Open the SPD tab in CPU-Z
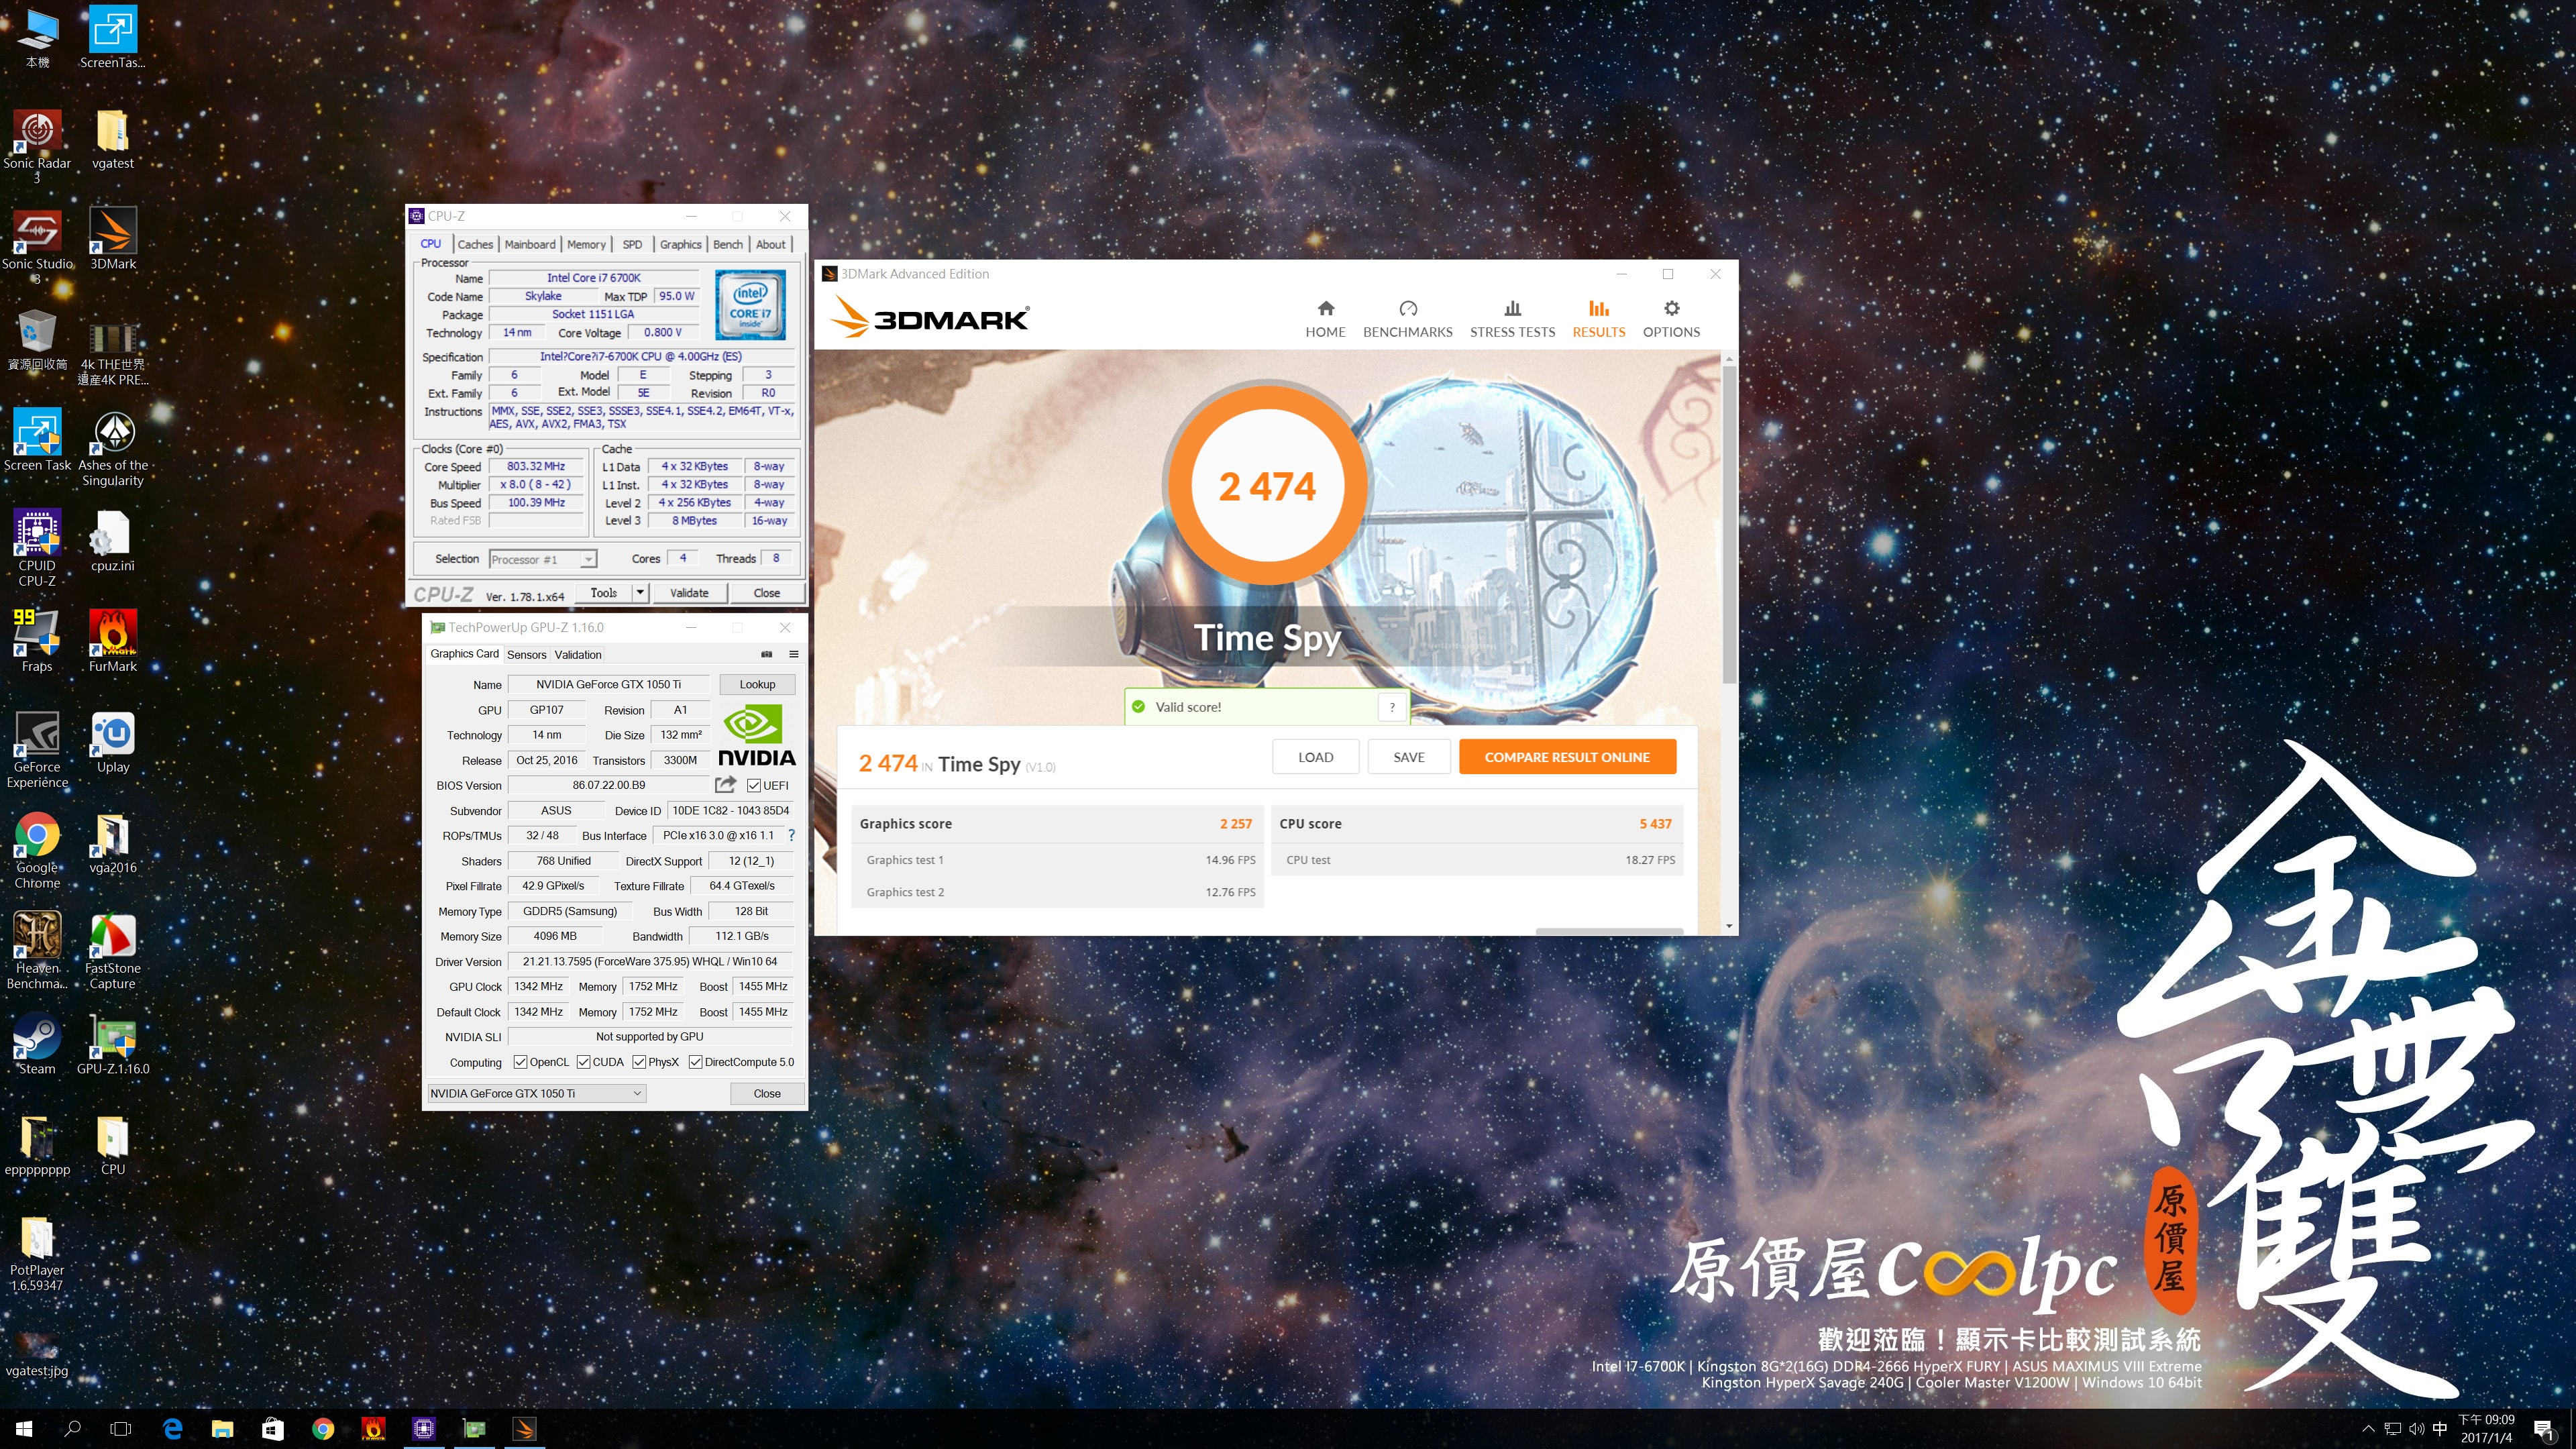2576x1449 pixels. [x=632, y=244]
